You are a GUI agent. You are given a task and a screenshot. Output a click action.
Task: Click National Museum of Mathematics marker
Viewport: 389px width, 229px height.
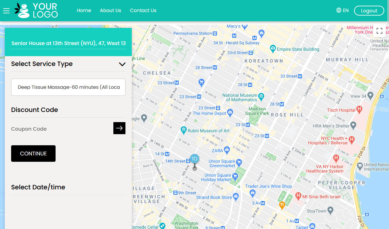[261, 96]
